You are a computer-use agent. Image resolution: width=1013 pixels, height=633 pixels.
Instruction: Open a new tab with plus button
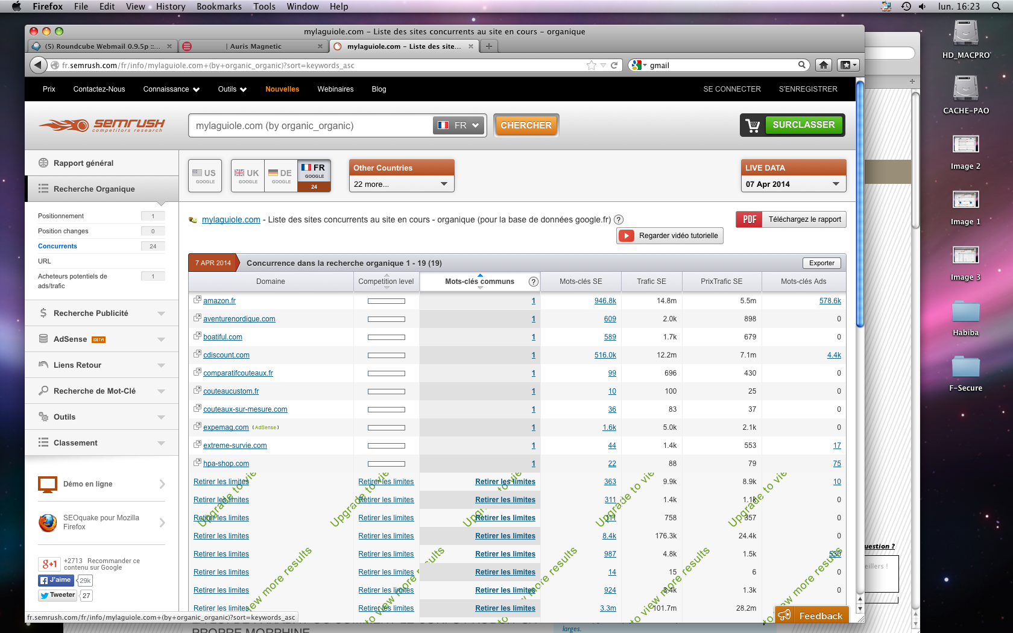click(489, 46)
